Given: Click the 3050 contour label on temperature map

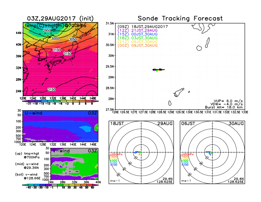Looking at the screenshot, I should pos(73,39).
